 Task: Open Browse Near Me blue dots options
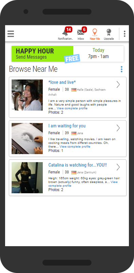(x=122, y=69)
